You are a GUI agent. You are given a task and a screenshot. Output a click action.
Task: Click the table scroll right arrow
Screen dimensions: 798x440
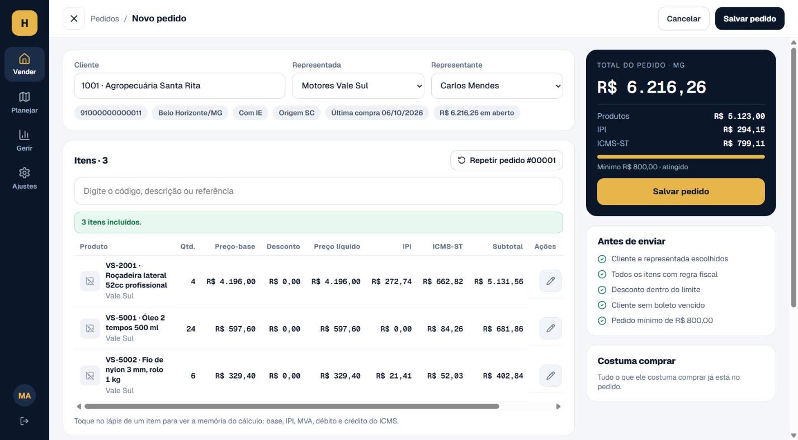pyautogui.click(x=558, y=406)
